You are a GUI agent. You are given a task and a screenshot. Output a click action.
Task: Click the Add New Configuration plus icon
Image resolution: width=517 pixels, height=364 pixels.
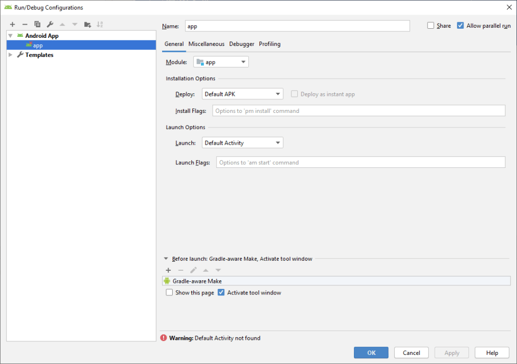point(13,24)
